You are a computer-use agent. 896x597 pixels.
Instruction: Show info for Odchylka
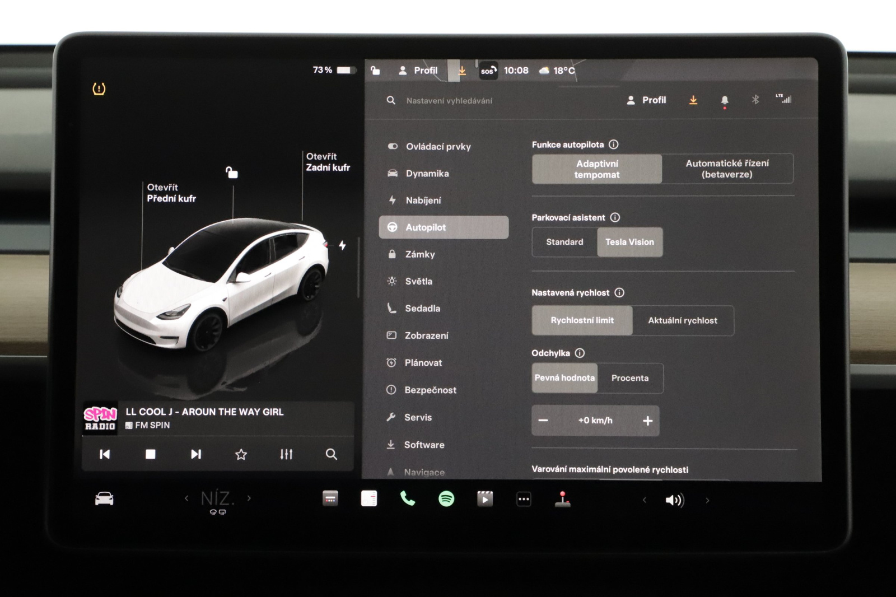tap(580, 353)
